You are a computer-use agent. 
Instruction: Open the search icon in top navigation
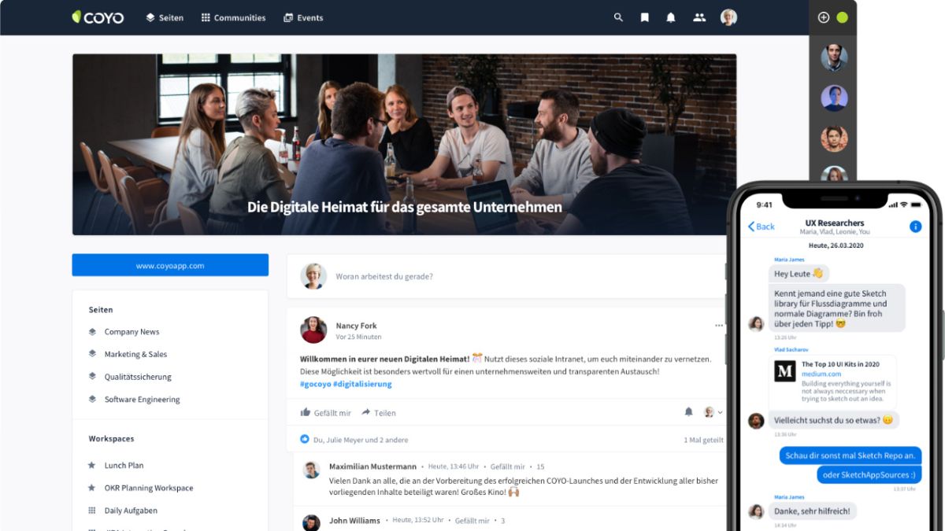pyautogui.click(x=618, y=17)
